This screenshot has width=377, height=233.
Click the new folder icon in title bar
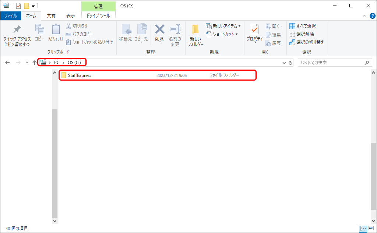[x=27, y=6]
